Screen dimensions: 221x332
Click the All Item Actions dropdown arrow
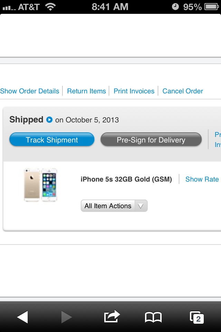[141, 206]
